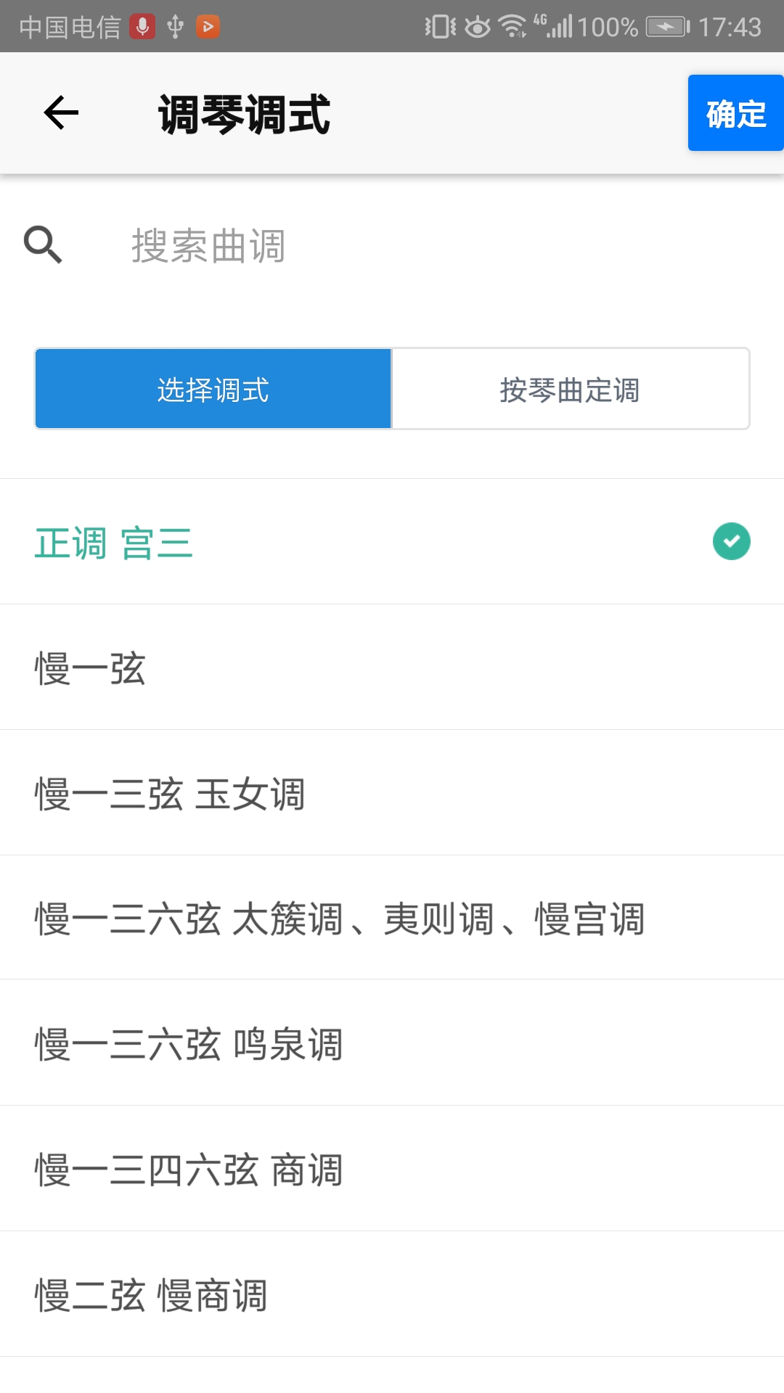
Task: Switch to the 按琴曲定调 tab
Action: [570, 390]
